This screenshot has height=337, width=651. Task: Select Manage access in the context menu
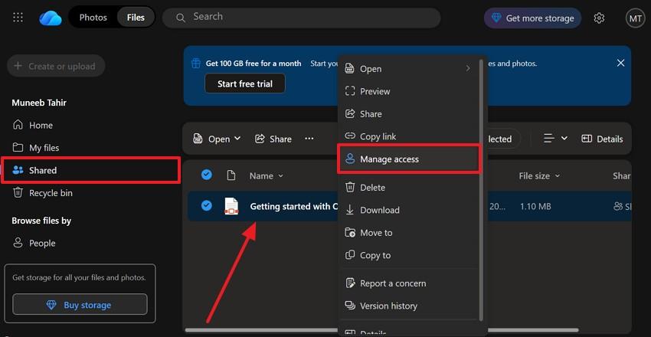point(408,159)
